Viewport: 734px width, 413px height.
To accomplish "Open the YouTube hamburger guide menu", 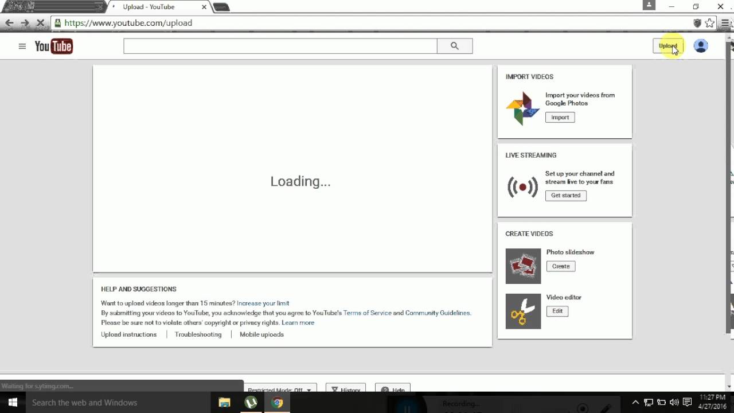I will tap(22, 46).
